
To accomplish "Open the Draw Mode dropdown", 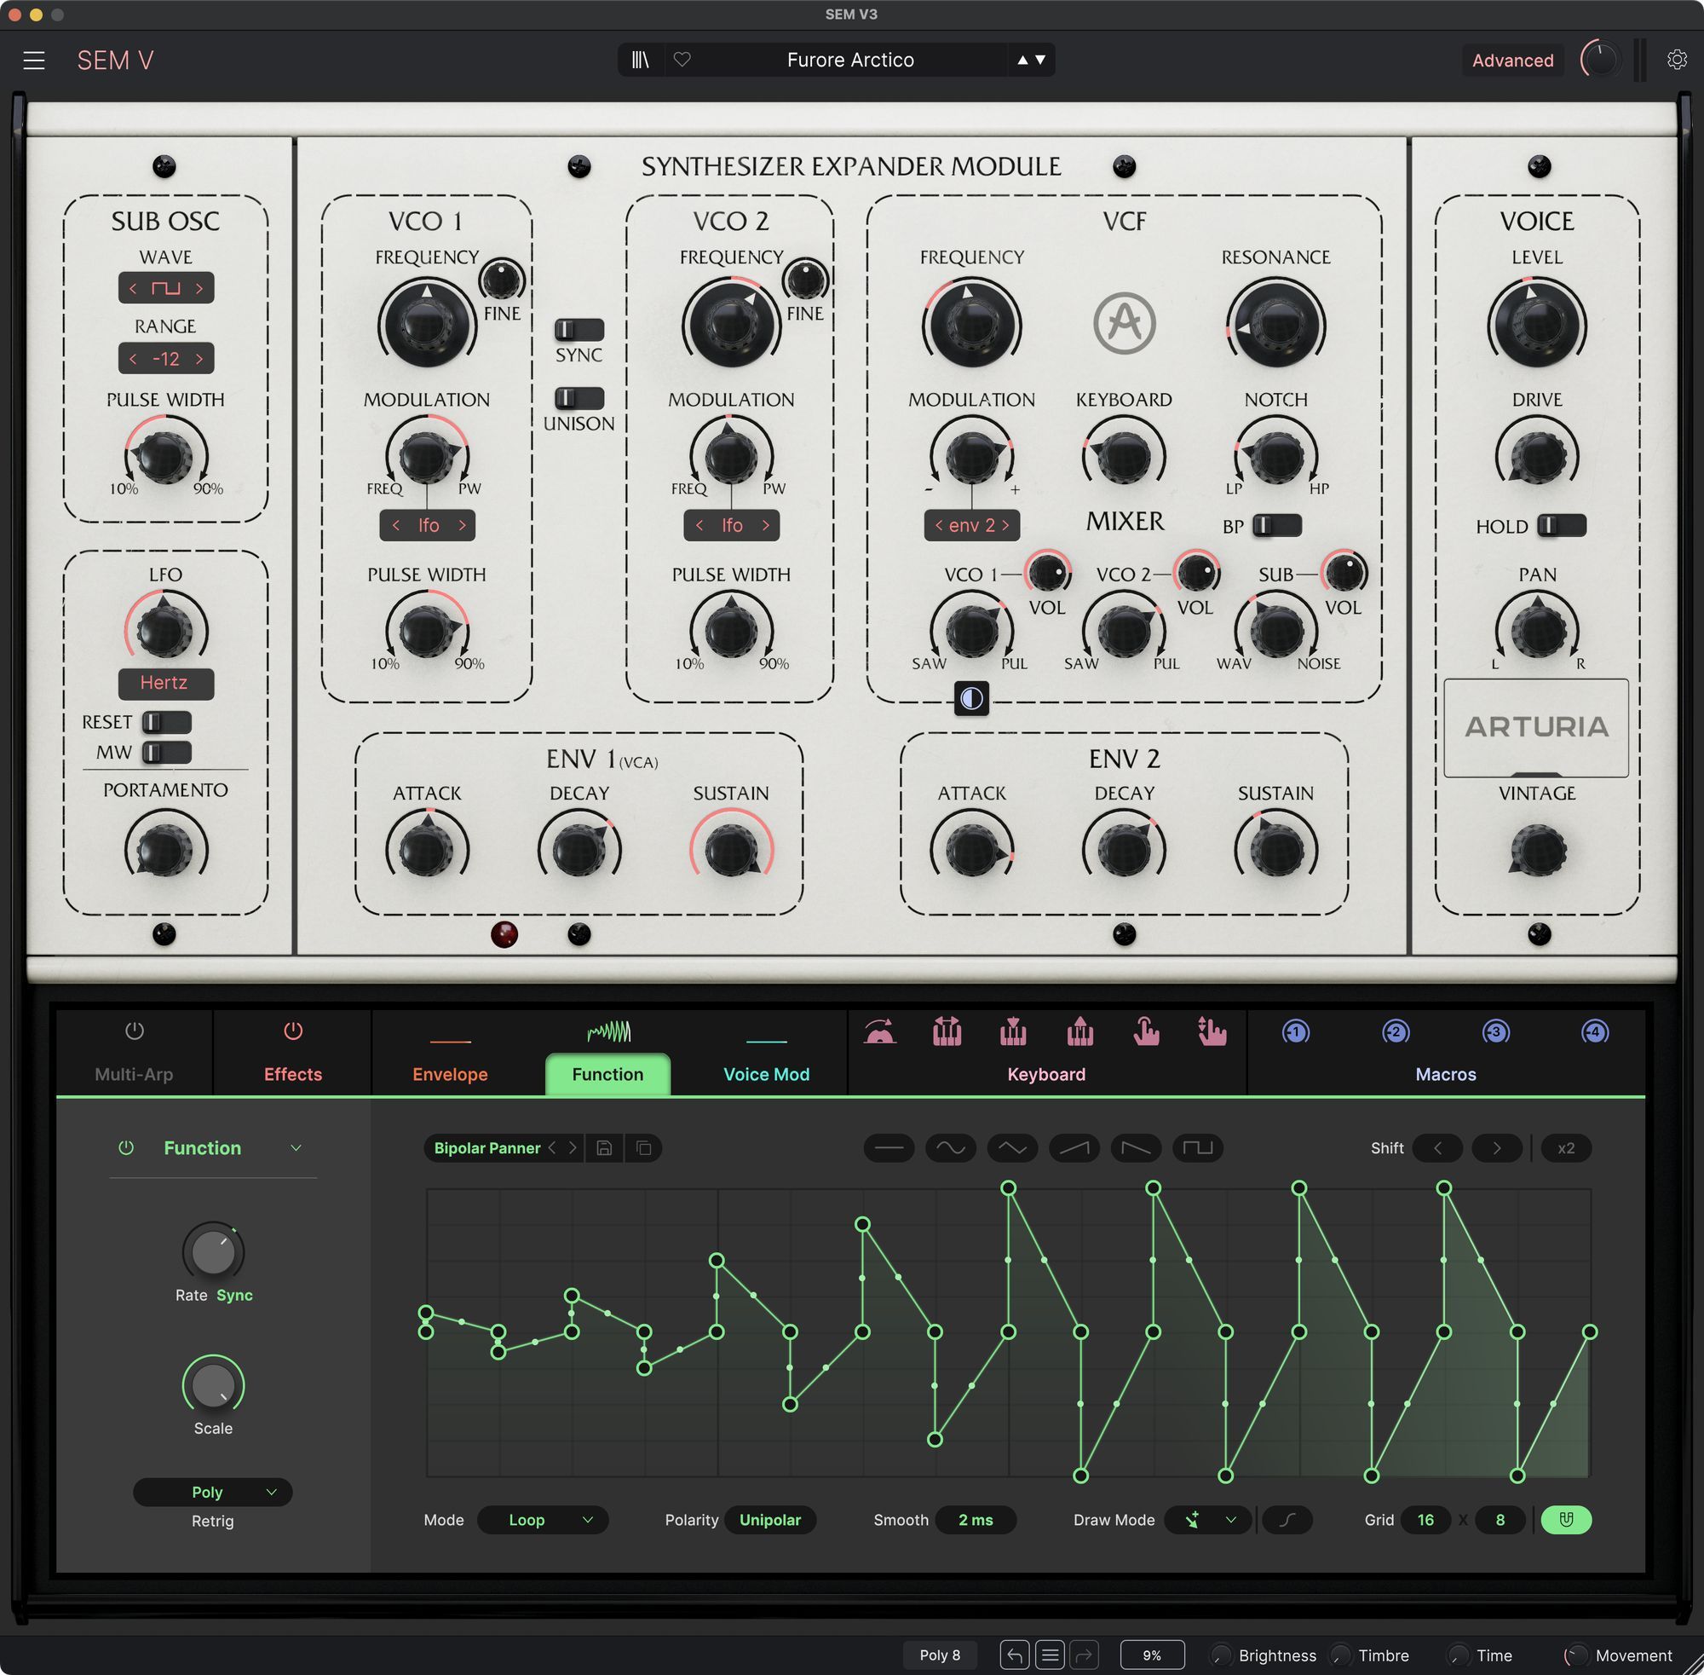I will [1207, 1519].
